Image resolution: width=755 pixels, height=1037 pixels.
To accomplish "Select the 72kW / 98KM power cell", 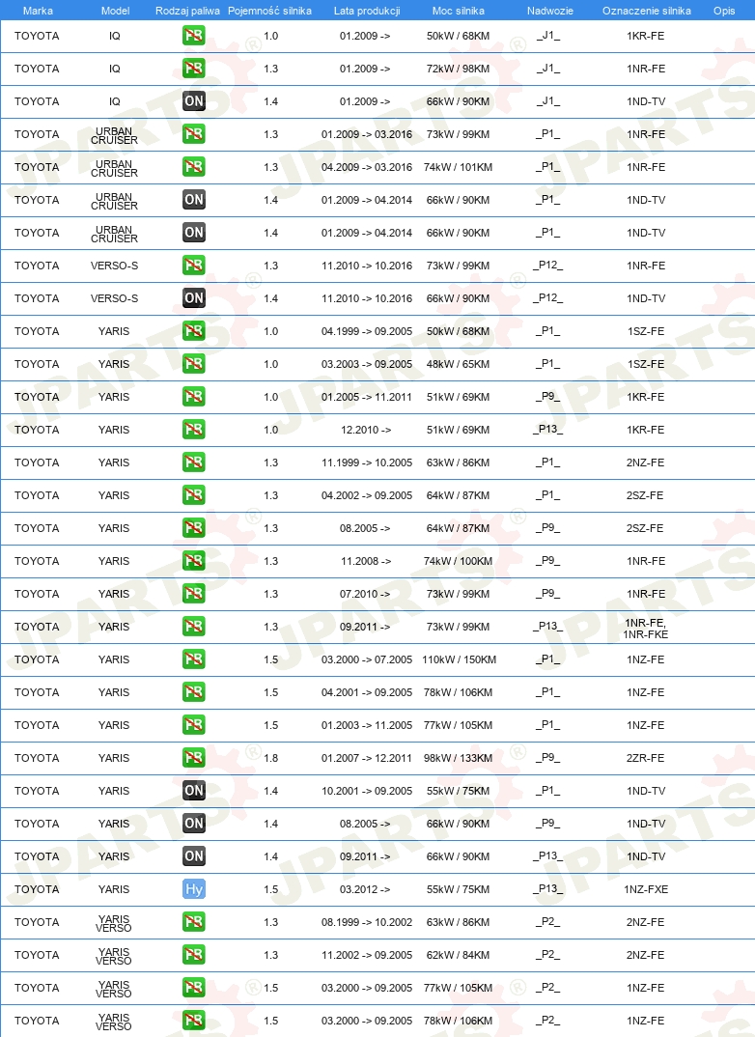I will (459, 69).
